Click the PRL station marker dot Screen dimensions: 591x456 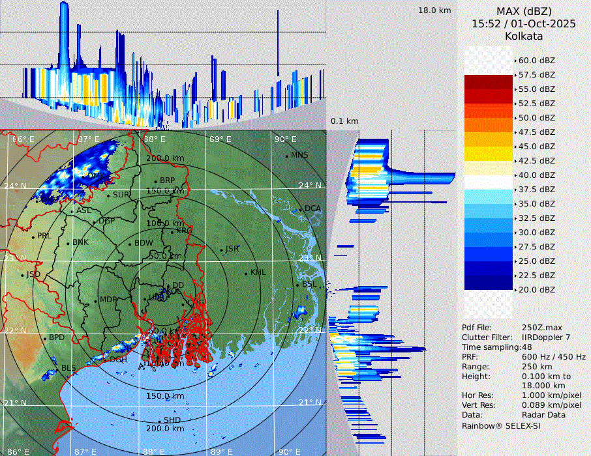click(x=33, y=236)
